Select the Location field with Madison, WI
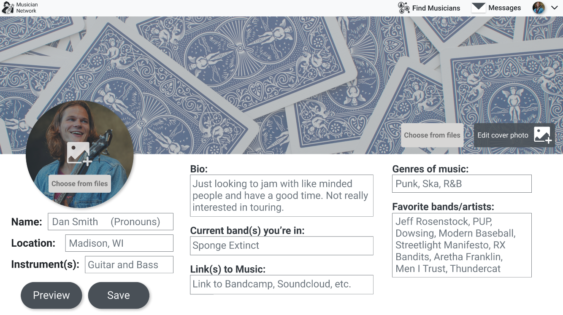 point(119,243)
